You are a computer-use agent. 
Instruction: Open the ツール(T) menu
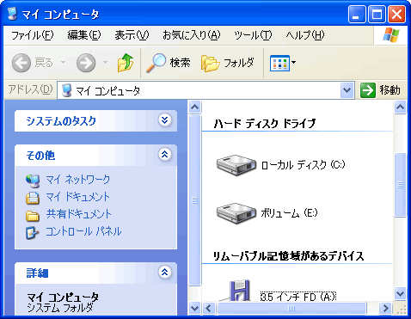[x=253, y=35]
